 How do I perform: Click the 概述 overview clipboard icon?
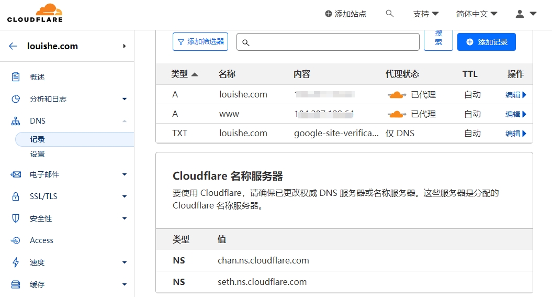pos(16,77)
